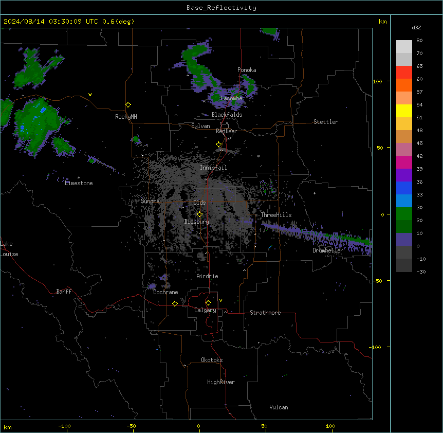This screenshot has height=433, width=443.
Task: Click the 80 value in the dBZ legend
Action: 419,41
